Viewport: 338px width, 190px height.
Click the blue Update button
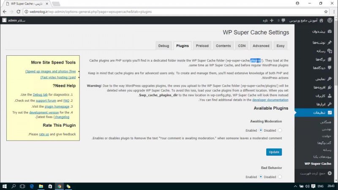point(274,152)
